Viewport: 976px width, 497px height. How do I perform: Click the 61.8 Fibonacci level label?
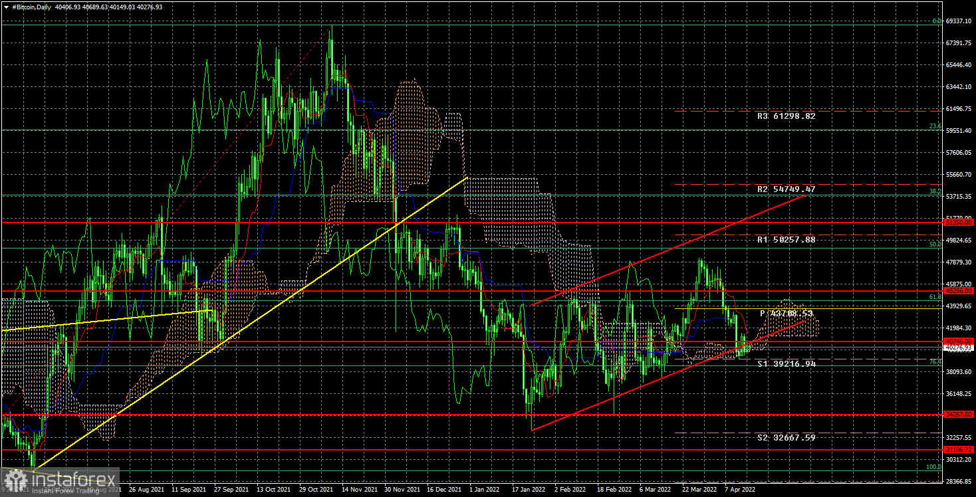935,297
